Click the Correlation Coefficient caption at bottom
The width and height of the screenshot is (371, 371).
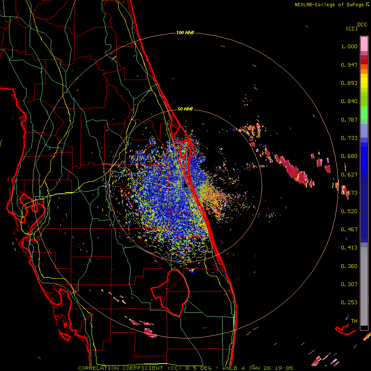(185, 368)
